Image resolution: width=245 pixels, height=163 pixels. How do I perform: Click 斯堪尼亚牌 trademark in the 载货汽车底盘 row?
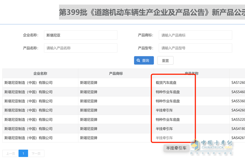pyautogui.click(x=89, y=83)
